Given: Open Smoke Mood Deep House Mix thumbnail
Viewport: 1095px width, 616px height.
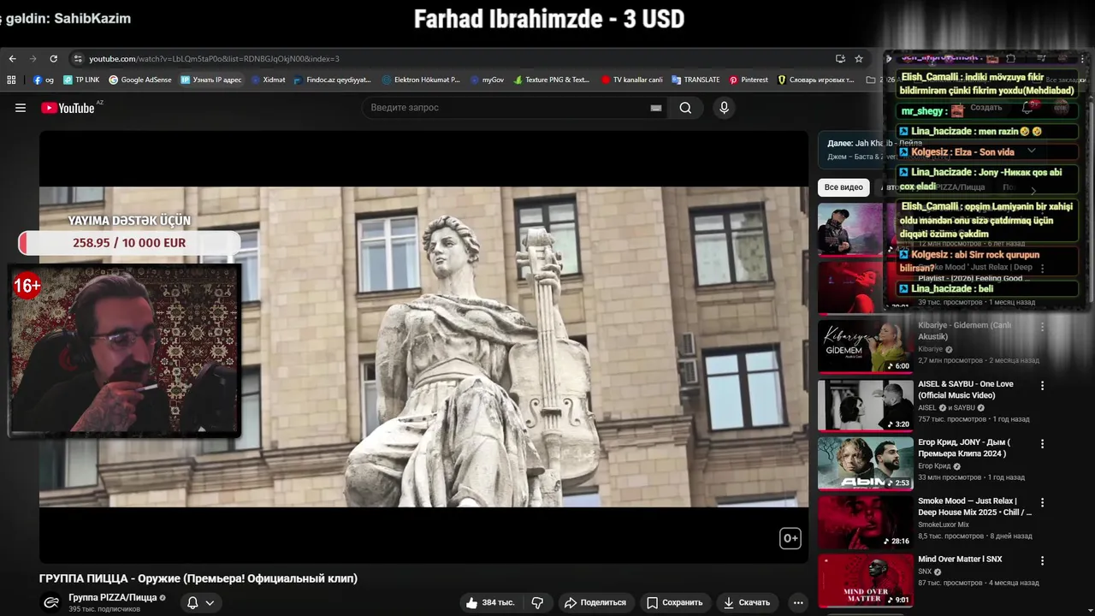Looking at the screenshot, I should pyautogui.click(x=865, y=521).
